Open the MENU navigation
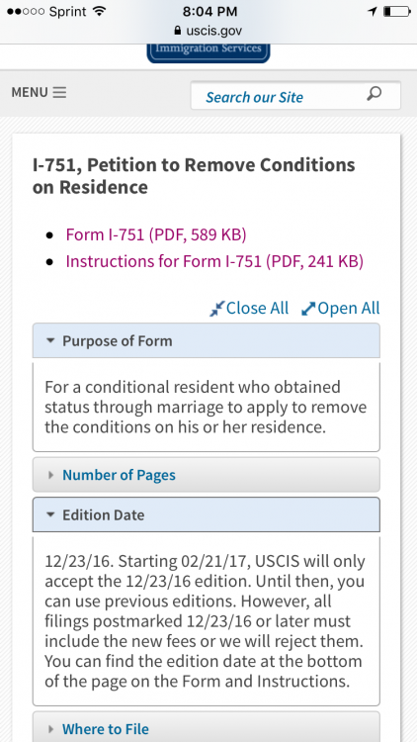417x742 pixels. [x=39, y=92]
